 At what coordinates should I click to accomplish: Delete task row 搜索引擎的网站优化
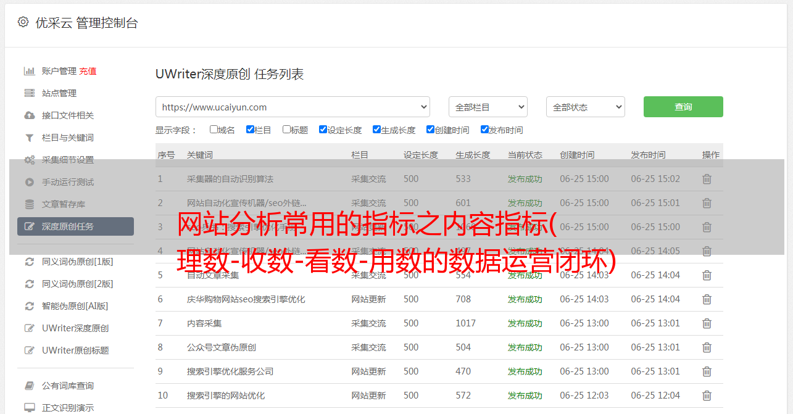point(707,395)
